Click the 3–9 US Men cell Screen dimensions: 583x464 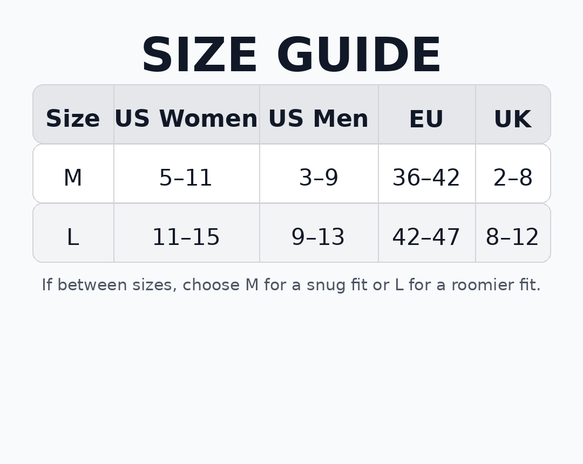tap(318, 179)
